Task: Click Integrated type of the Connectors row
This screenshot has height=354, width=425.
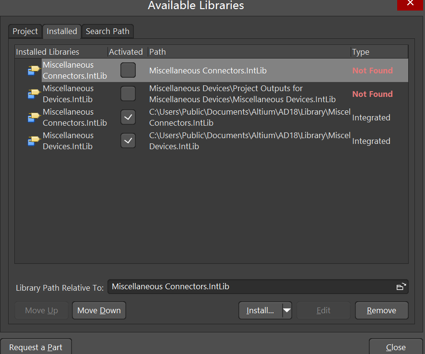Action: pos(371,118)
